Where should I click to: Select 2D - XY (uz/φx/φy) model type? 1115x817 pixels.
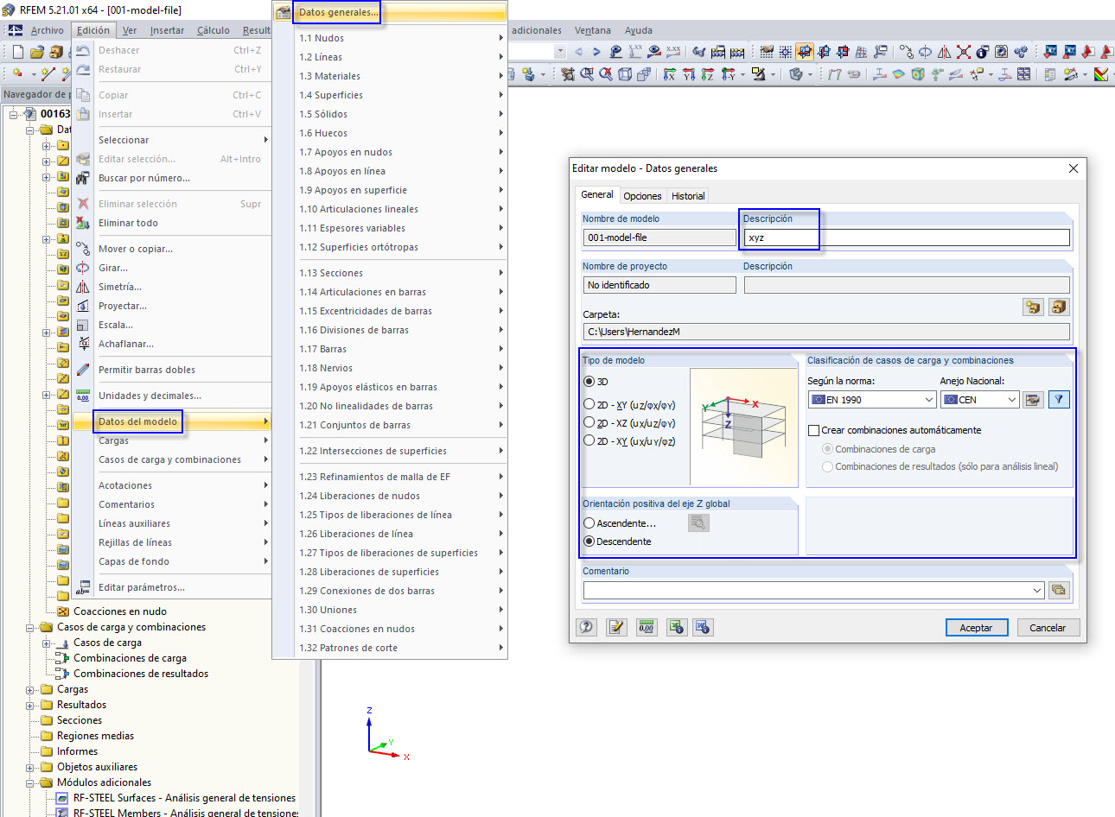589,404
